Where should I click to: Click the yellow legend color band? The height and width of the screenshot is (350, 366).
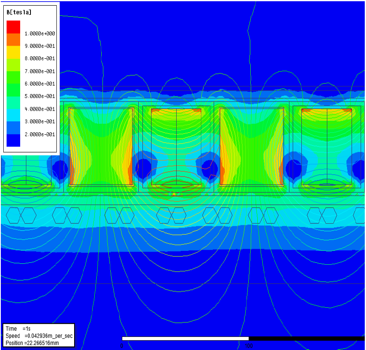coord(13,52)
